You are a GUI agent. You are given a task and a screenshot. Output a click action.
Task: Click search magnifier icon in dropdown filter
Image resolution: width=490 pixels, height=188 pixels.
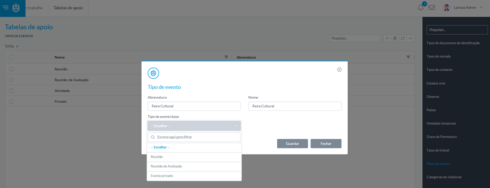point(153,137)
